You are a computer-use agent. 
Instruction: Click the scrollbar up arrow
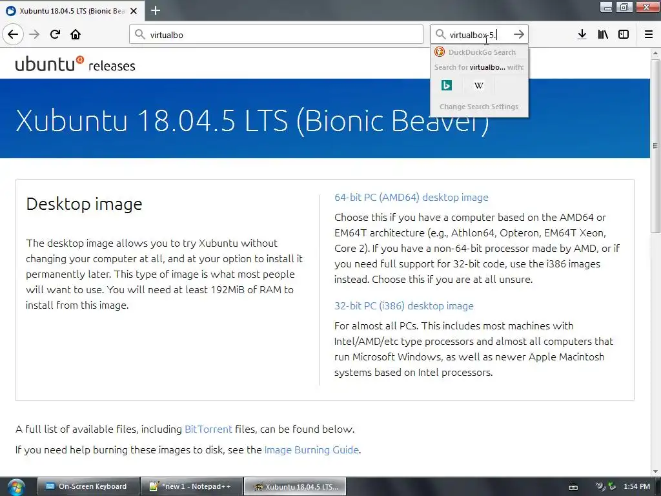[x=655, y=53]
